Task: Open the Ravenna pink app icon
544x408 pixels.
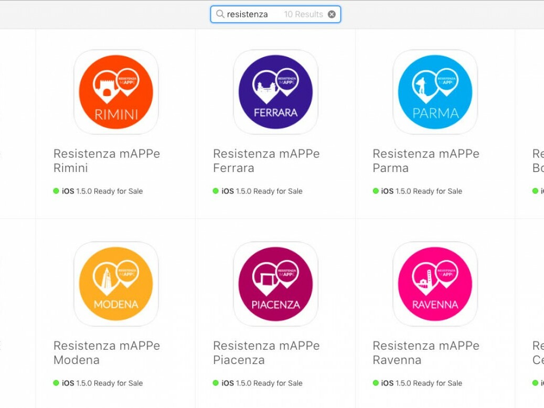Action: [435, 284]
